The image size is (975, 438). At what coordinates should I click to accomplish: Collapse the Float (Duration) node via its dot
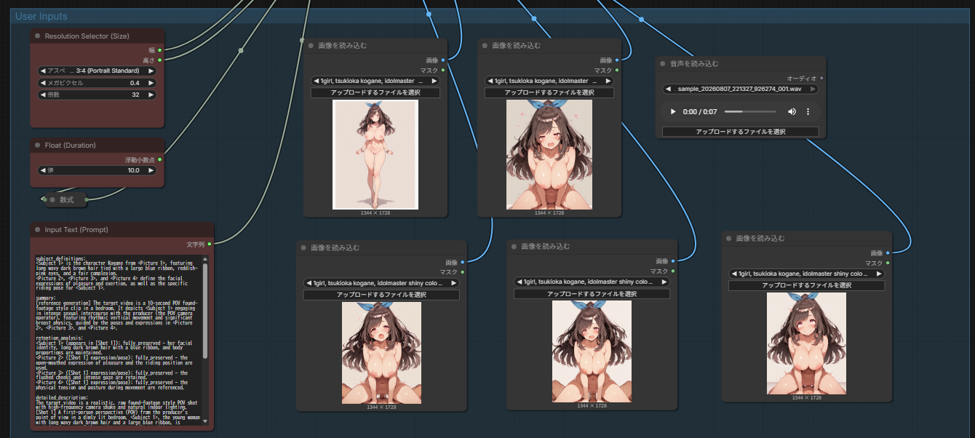tap(38, 145)
